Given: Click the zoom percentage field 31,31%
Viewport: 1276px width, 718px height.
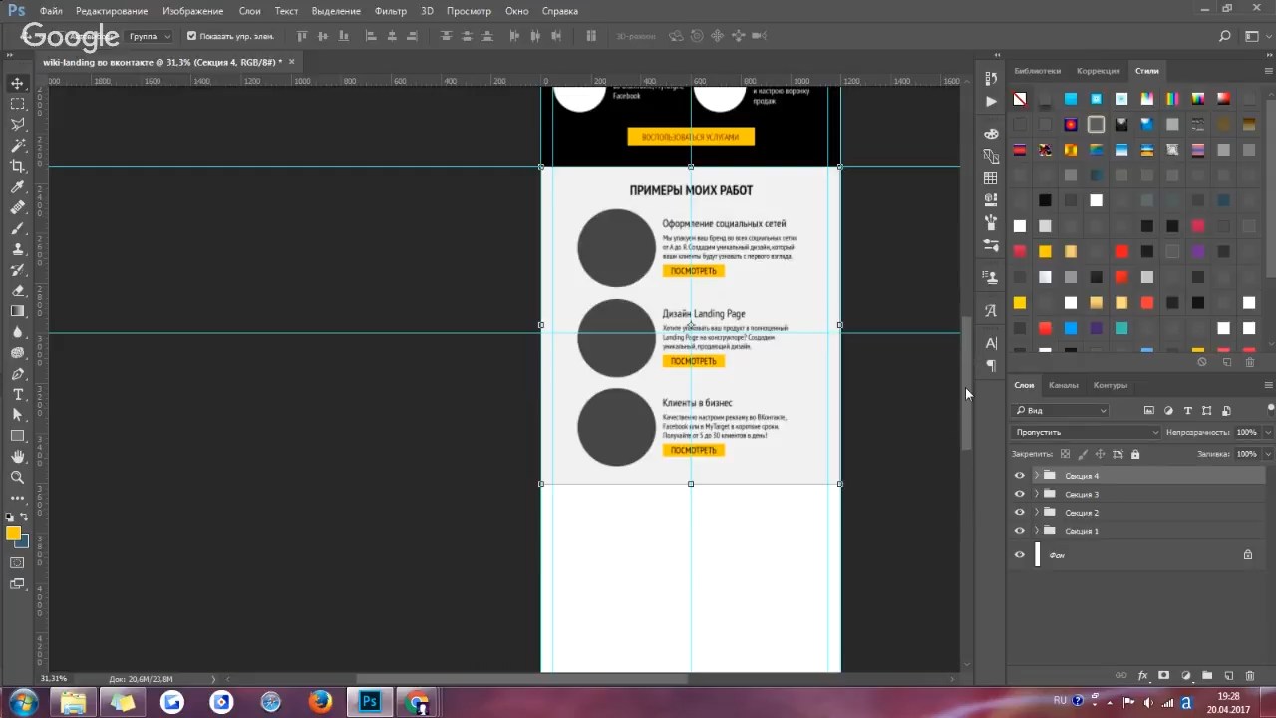Looking at the screenshot, I should point(54,679).
